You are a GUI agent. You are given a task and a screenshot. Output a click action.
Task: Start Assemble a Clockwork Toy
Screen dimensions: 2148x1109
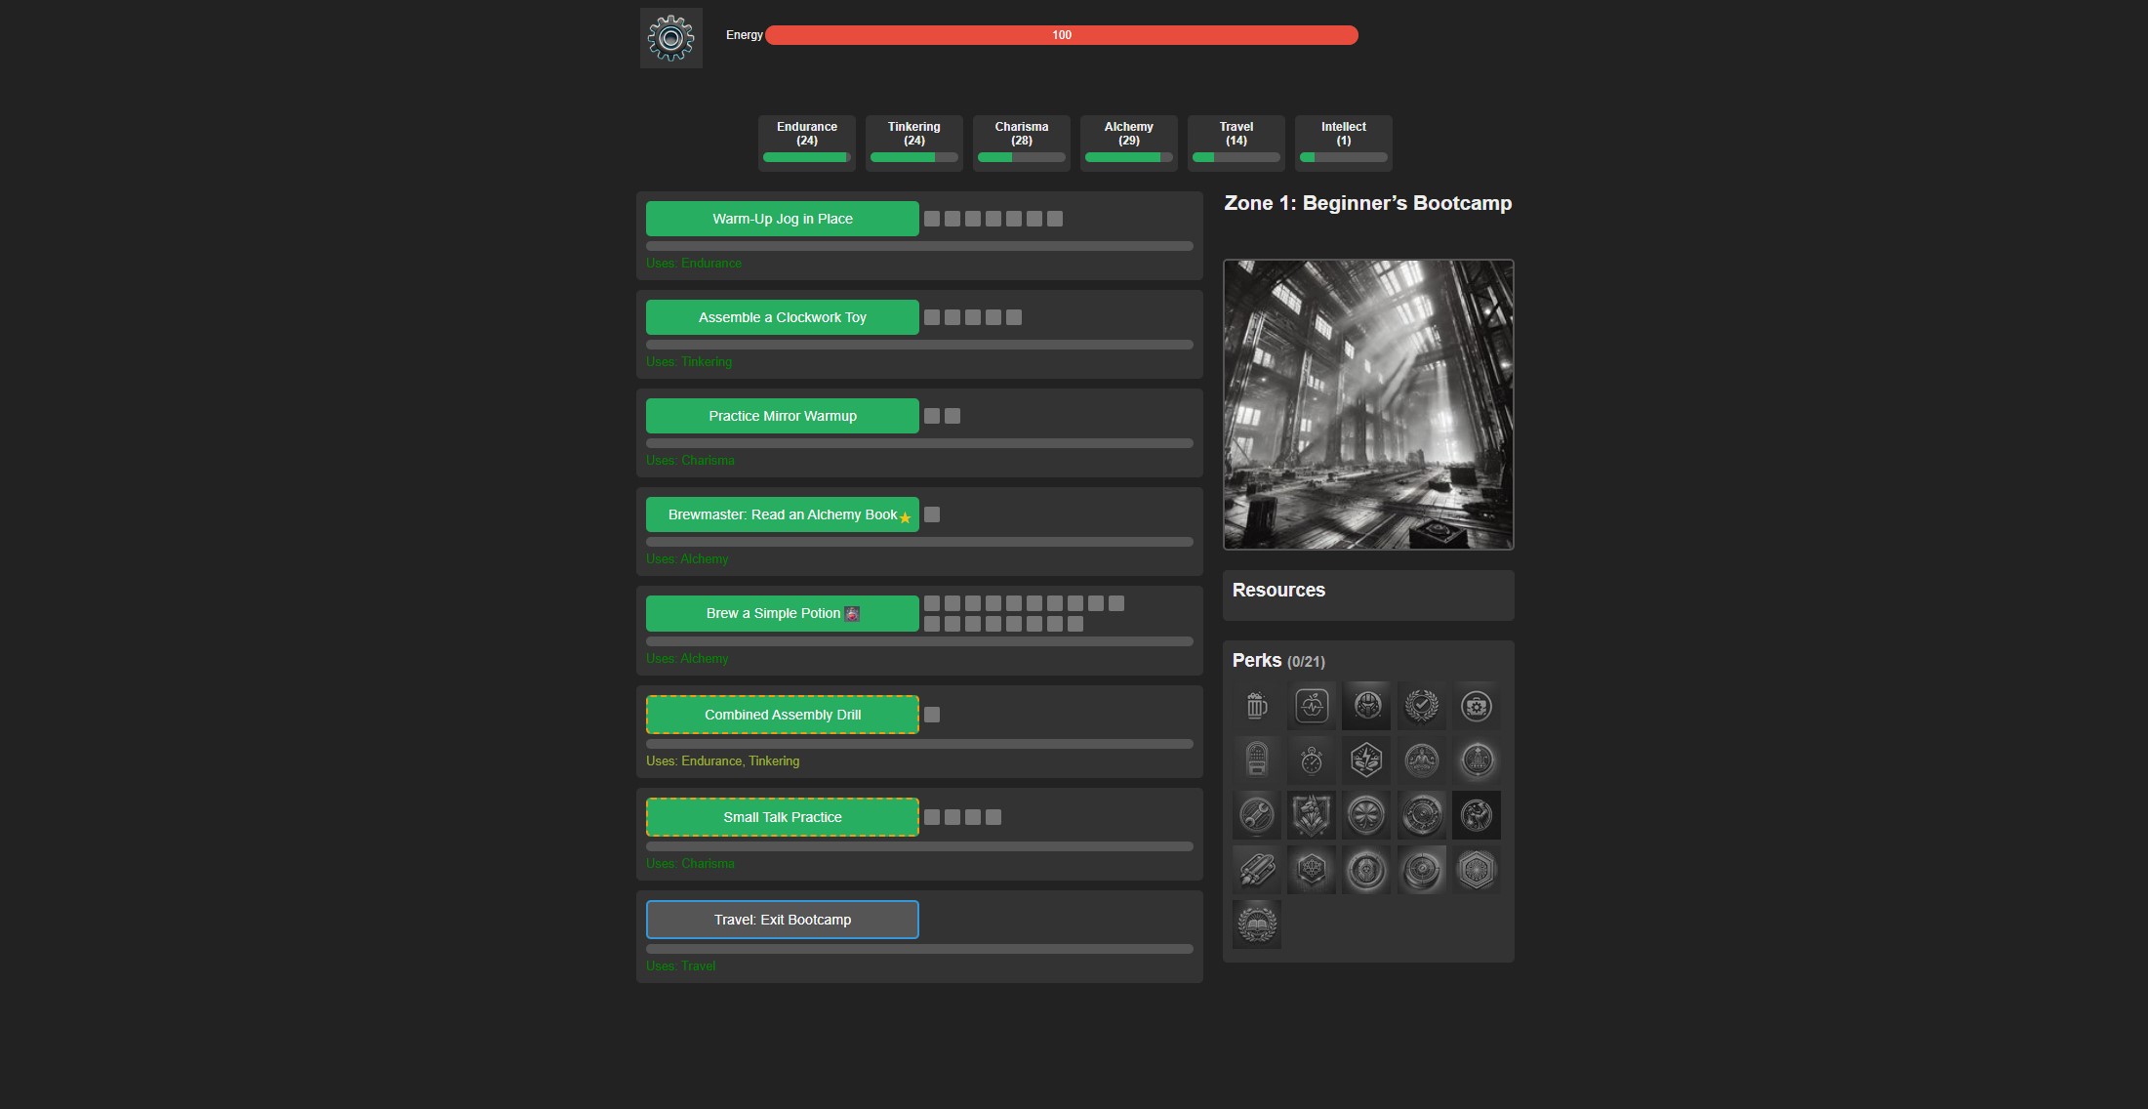tap(783, 317)
